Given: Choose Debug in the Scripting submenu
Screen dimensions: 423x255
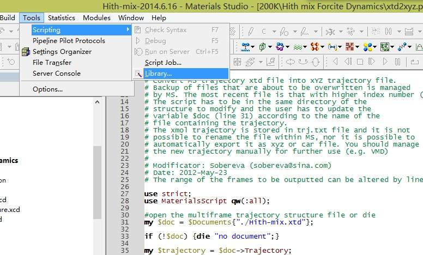Looking at the screenshot, I should click(181, 41).
